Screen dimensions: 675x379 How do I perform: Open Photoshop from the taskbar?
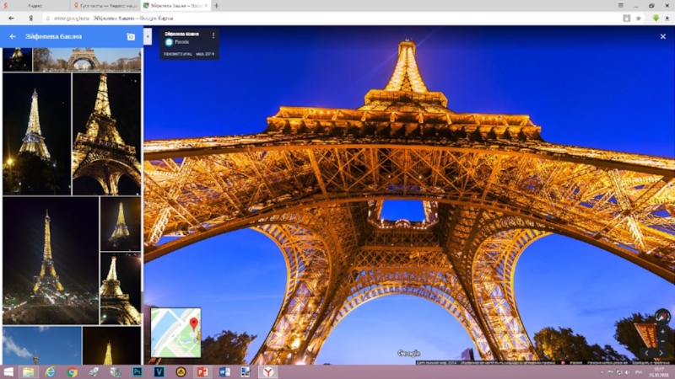click(138, 371)
